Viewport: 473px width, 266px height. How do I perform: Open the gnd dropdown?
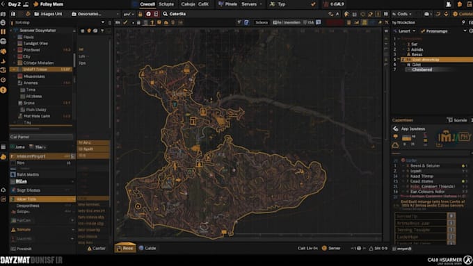[x=129, y=14]
